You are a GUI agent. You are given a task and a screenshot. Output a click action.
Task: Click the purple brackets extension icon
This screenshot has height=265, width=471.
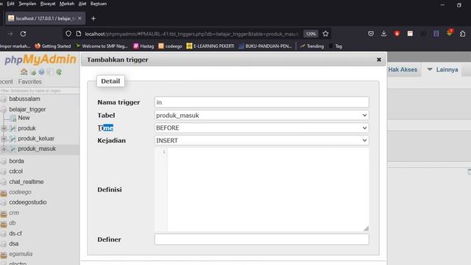click(436, 34)
